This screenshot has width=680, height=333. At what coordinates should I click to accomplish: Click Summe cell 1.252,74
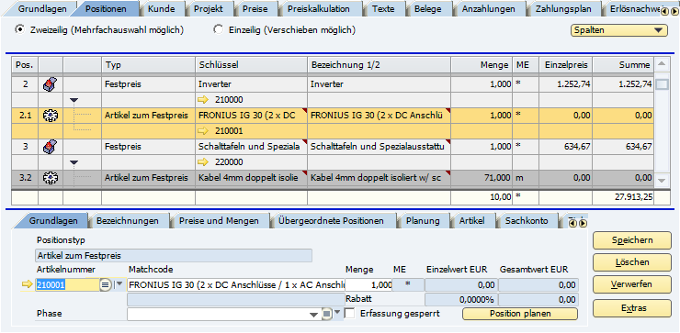pyautogui.click(x=623, y=84)
